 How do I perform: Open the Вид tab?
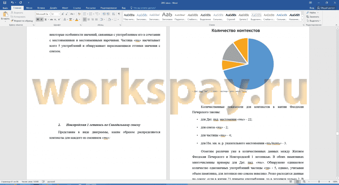(124, 8)
